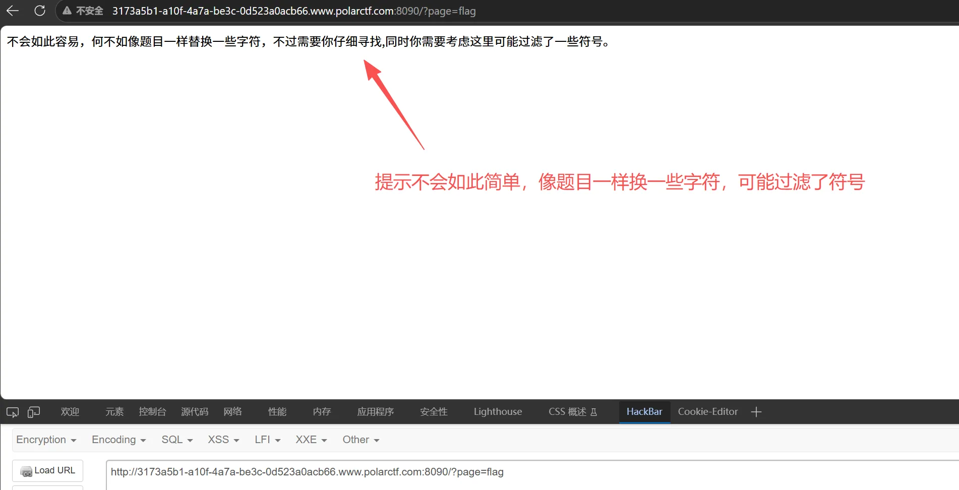
Task: Add a new DevTools tab with plus icon
Action: pyautogui.click(x=756, y=412)
